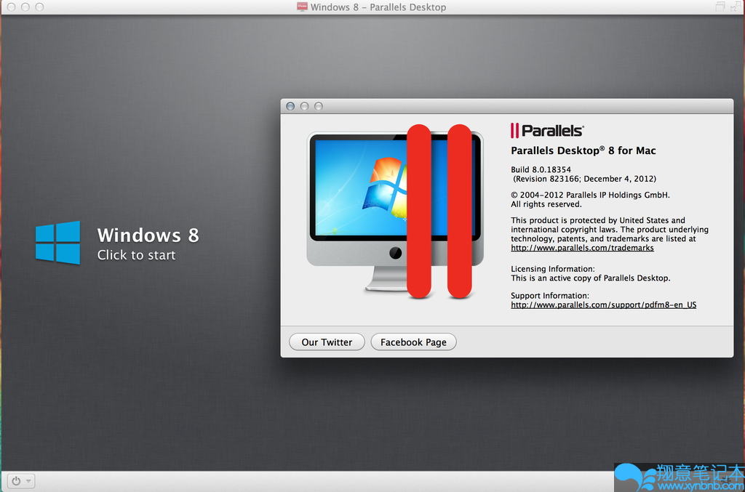
Task: Open the Our Twitter button
Action: click(327, 342)
